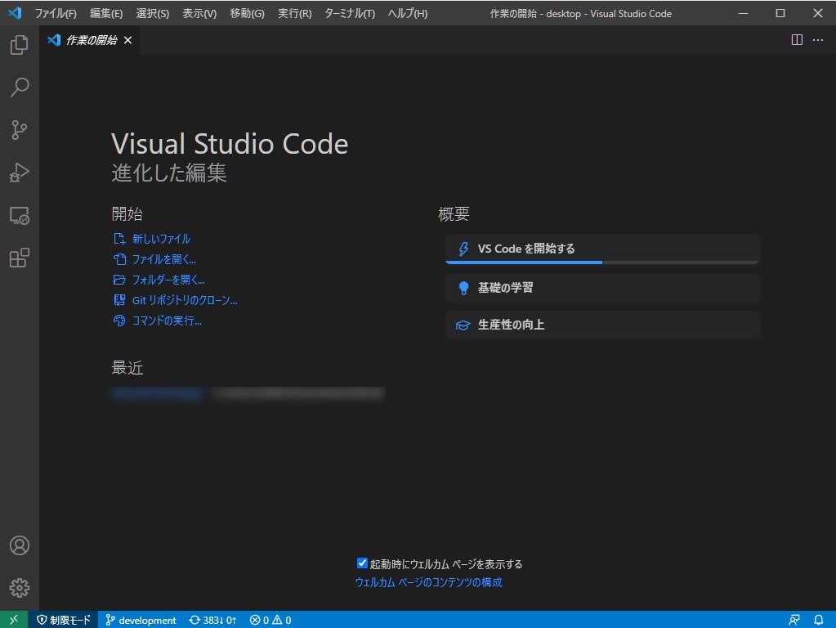Click the VS Code を開始する progress bar
The image size is (836, 628).
pos(602,262)
